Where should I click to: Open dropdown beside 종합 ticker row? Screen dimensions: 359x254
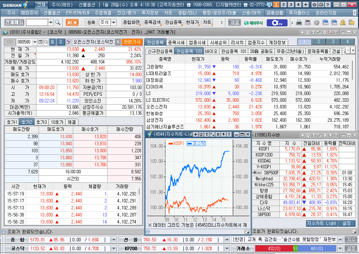[x=113, y=240]
